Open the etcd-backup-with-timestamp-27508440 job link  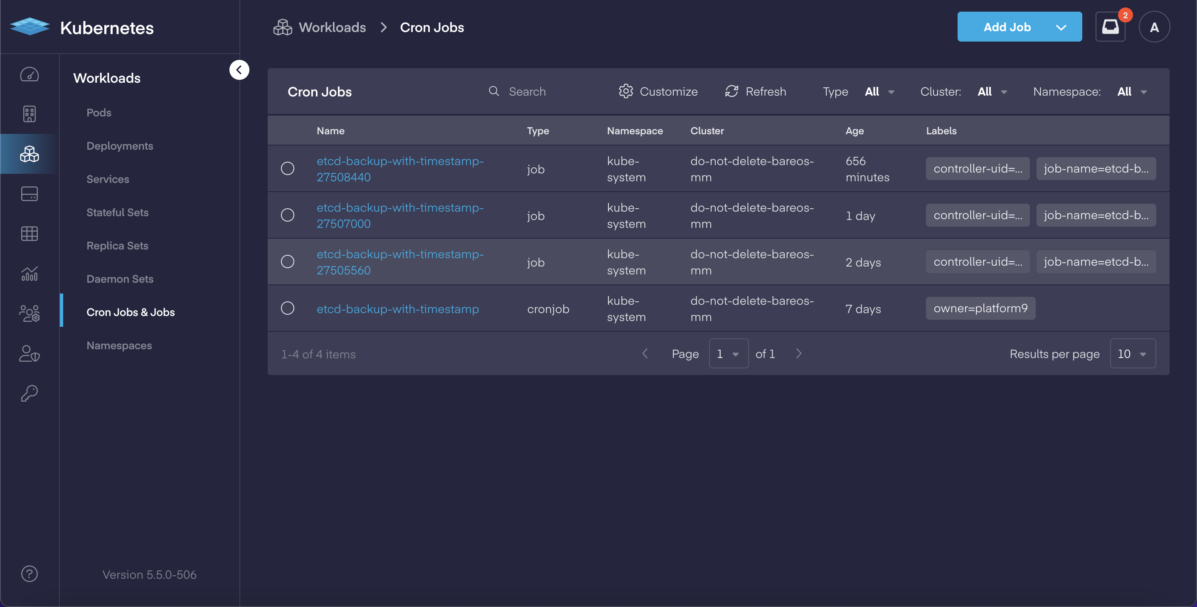400,169
